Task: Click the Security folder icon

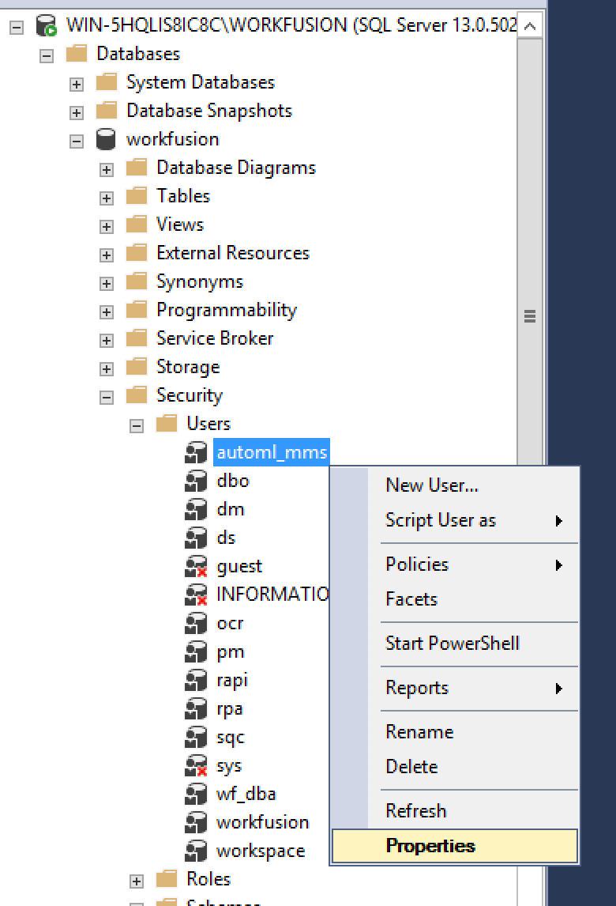Action: click(x=137, y=395)
